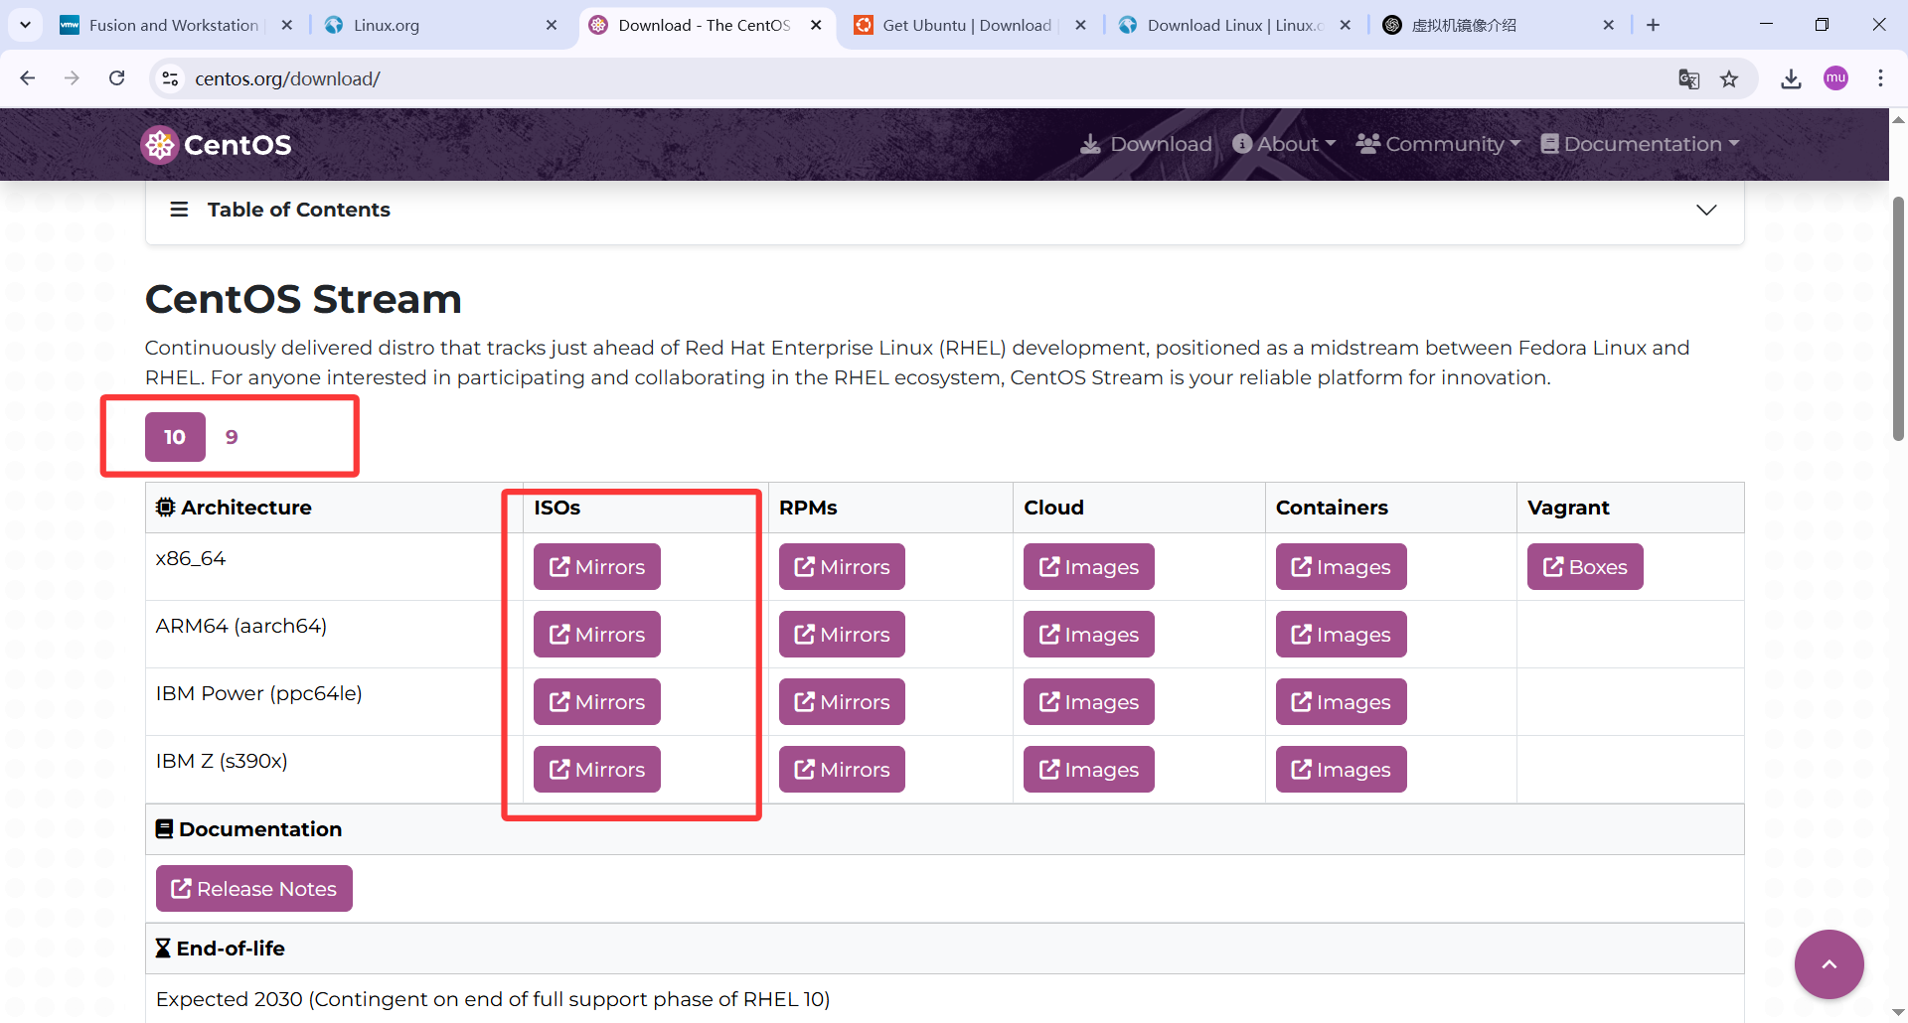Screen dimensions: 1908x1023
Task: Click the scrollbar up arrow
Action: click(1898, 119)
